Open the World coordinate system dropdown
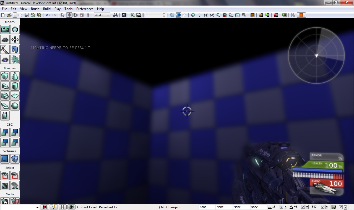Screen dimensions: 354x210 tap(102, 15)
